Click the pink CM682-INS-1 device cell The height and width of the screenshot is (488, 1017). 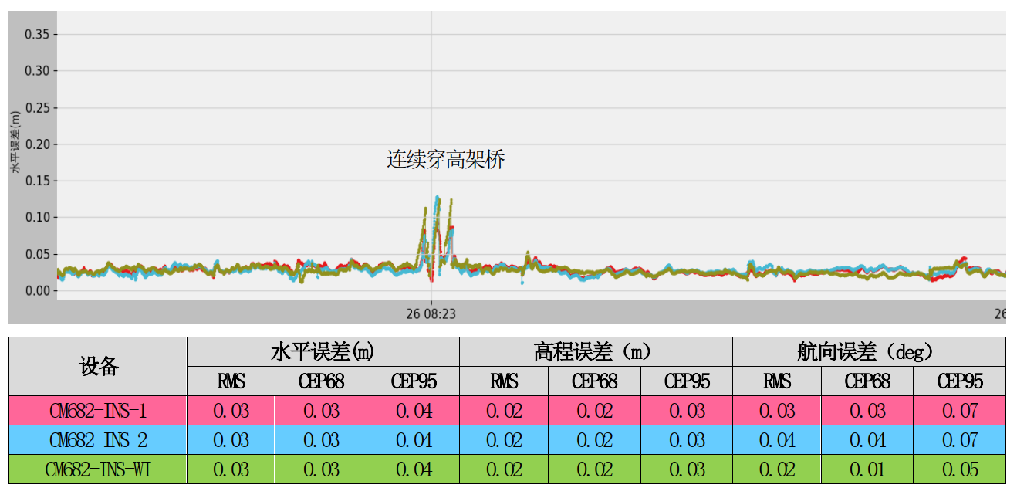[x=98, y=411]
